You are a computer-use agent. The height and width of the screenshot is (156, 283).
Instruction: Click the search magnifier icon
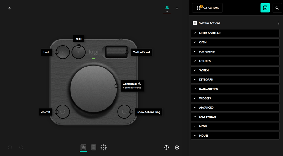pos(277,8)
